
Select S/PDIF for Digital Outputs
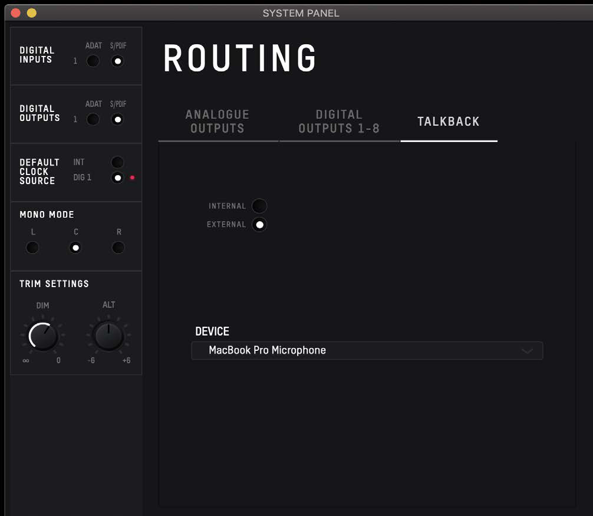118,120
